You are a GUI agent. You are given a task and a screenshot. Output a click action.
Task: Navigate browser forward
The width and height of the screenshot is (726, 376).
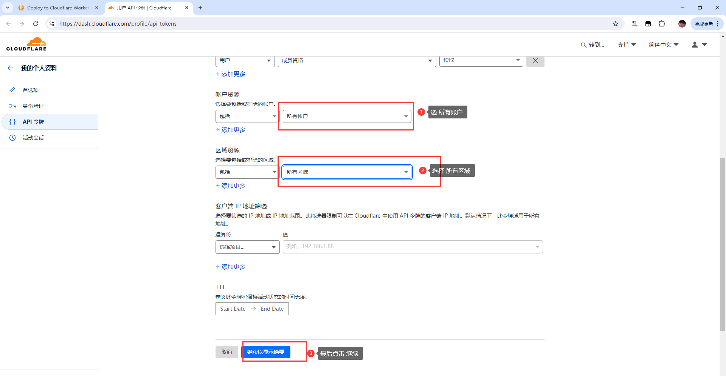(22, 24)
